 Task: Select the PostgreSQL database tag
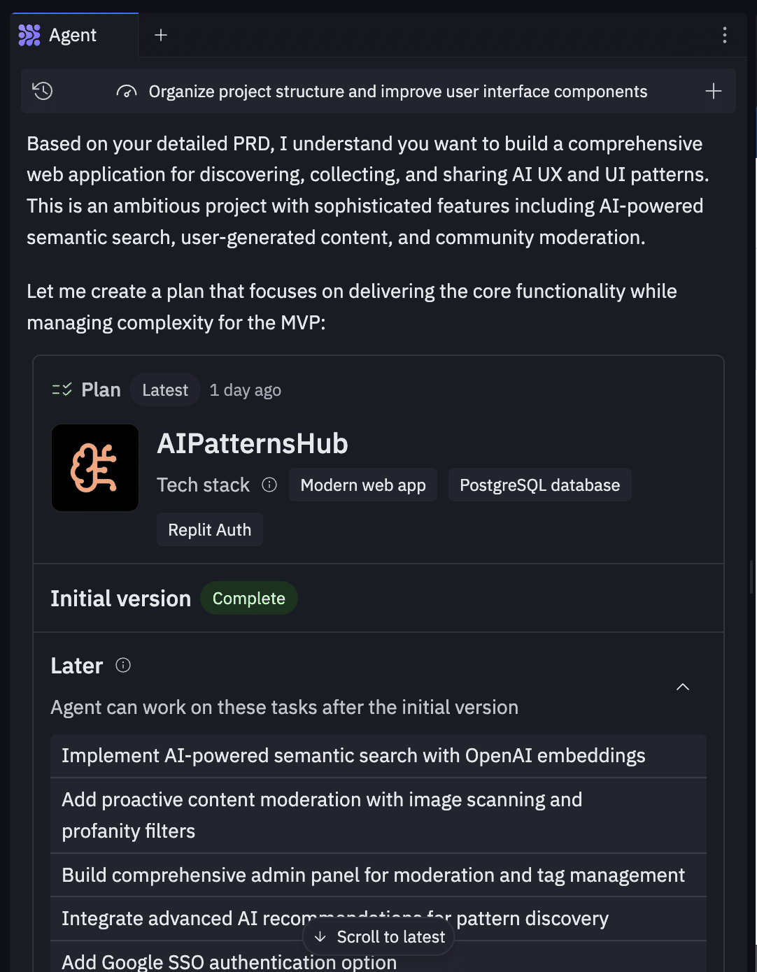point(539,485)
